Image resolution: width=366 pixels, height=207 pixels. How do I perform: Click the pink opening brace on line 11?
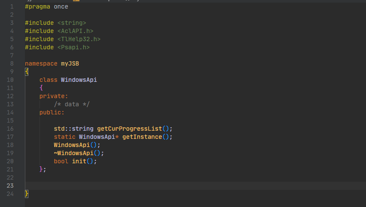[41, 88]
